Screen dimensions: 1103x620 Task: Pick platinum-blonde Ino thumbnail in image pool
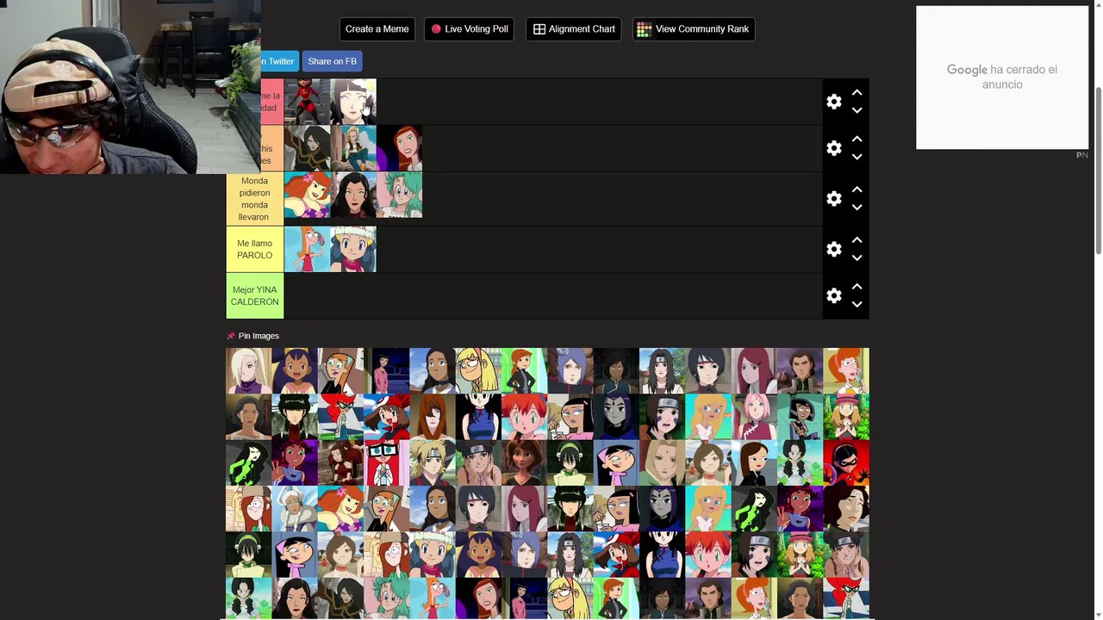coord(248,370)
